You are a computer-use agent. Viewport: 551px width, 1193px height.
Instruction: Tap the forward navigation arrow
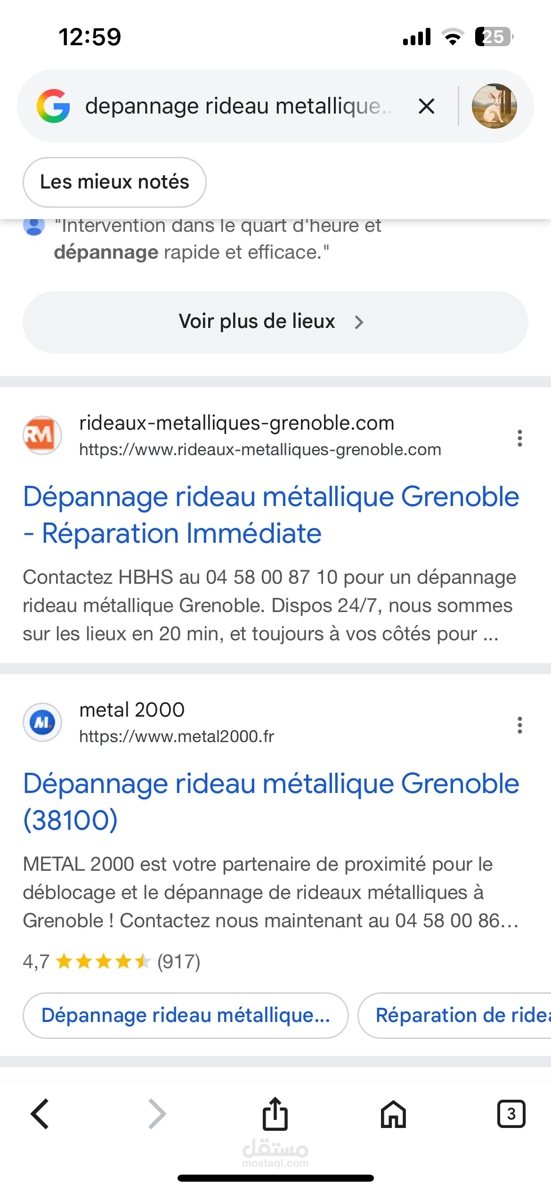click(x=157, y=1114)
